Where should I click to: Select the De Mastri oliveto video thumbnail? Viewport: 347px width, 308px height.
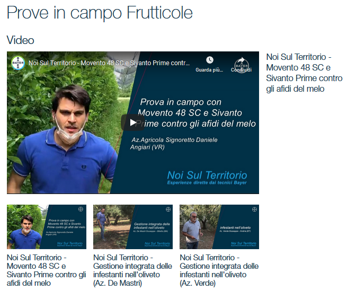tap(133, 227)
